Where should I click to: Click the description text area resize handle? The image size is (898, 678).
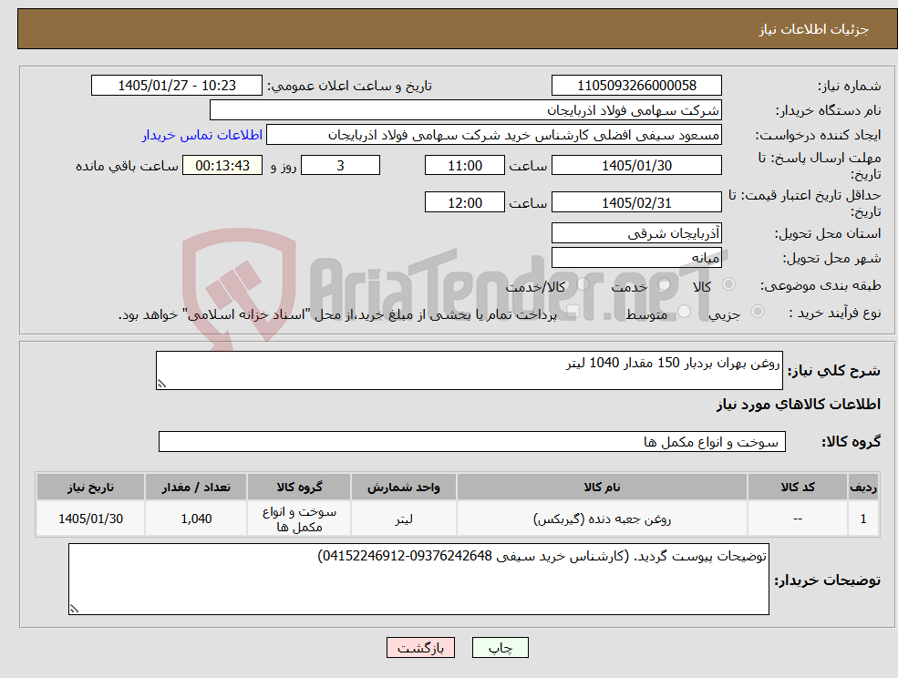coord(161,385)
